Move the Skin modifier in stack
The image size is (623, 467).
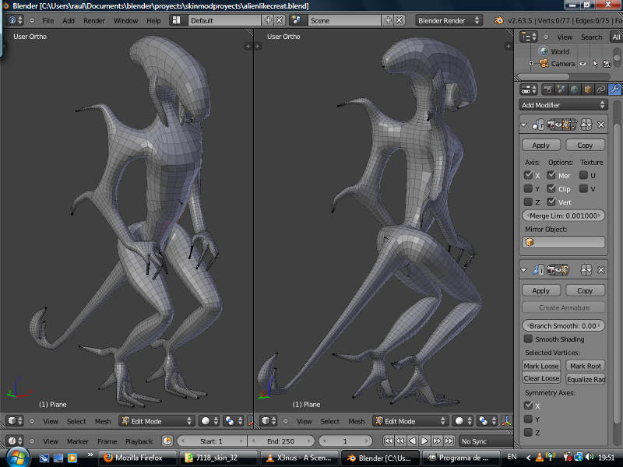pos(586,270)
